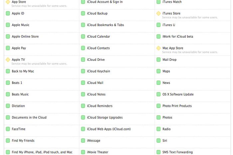Click the Documents in the Cloud label
Viewport: 233px width, 155px height.
tap(29, 118)
